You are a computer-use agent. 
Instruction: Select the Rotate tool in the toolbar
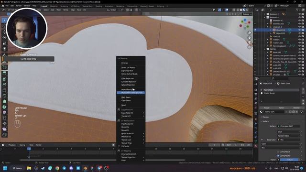pos(4,37)
